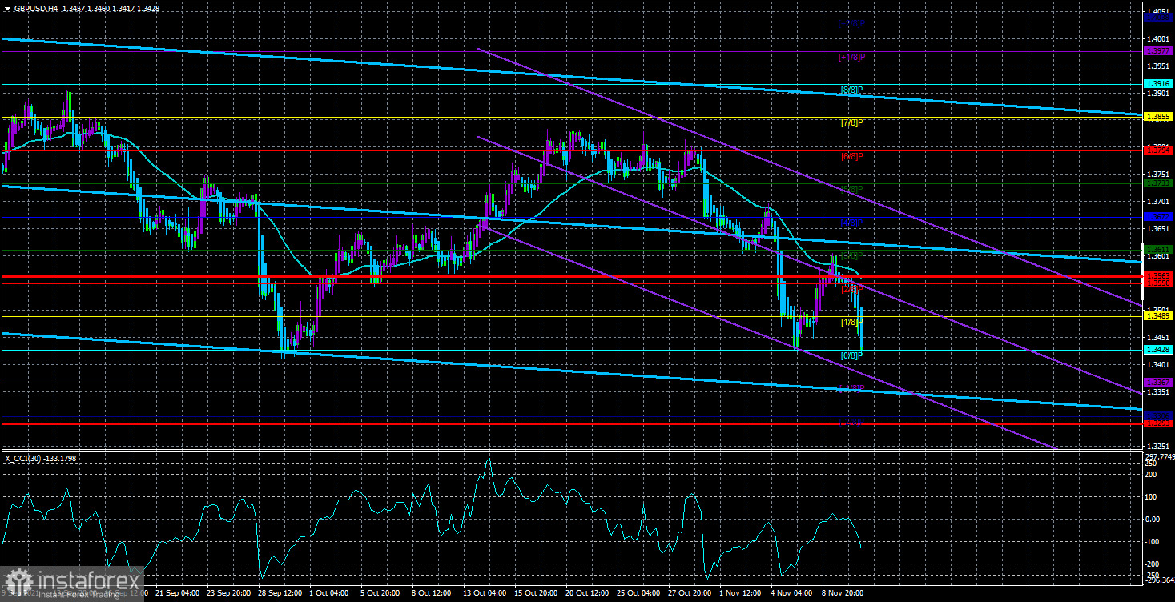This screenshot has width=1175, height=602.
Task: Select the red 1.3794 price tag
Action: 1159,150
